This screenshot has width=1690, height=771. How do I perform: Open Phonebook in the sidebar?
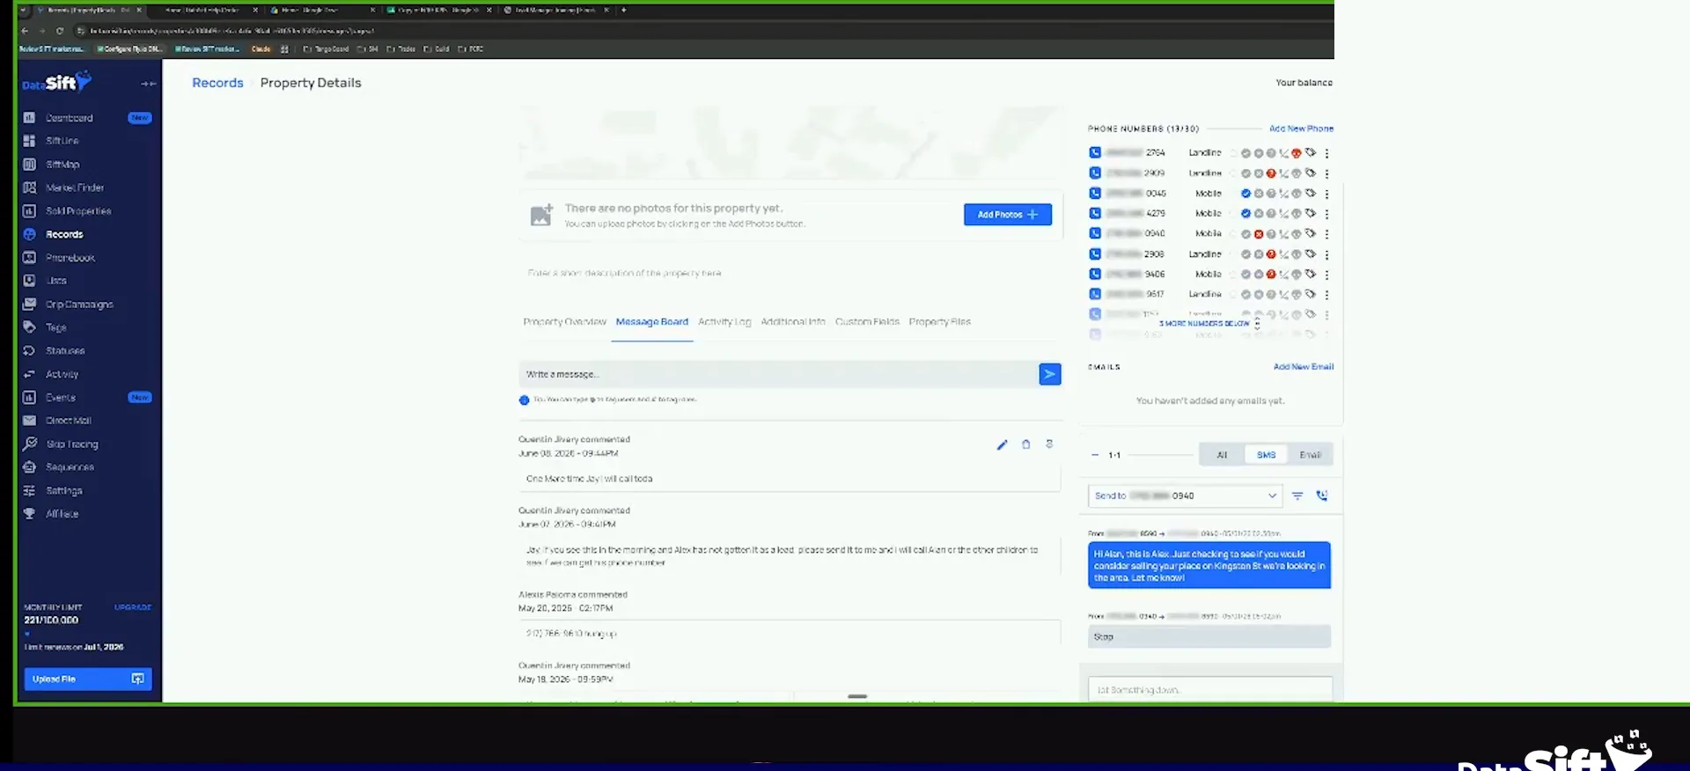click(70, 258)
